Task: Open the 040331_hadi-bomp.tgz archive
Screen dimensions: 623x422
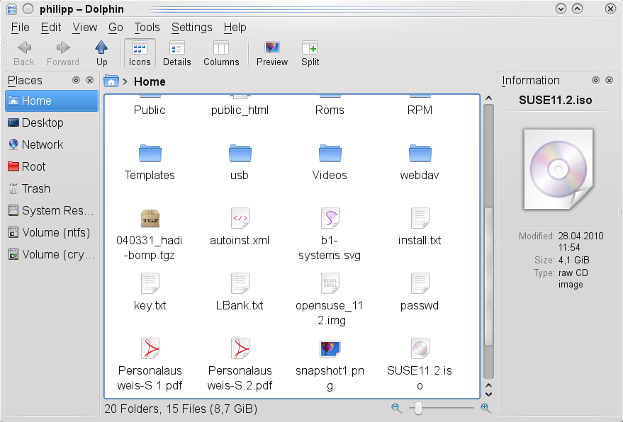Action: point(150,218)
